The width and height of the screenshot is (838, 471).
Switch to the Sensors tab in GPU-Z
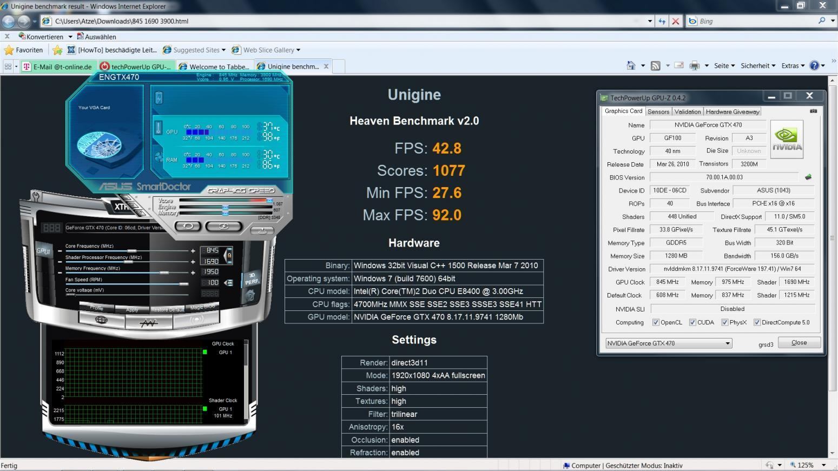click(658, 111)
